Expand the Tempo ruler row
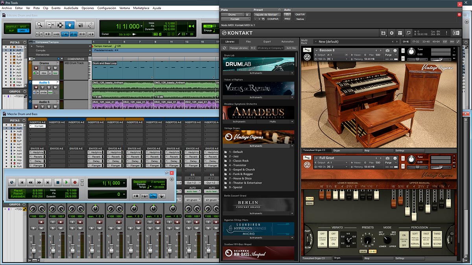The width and height of the screenshot is (472, 265). [32, 46]
